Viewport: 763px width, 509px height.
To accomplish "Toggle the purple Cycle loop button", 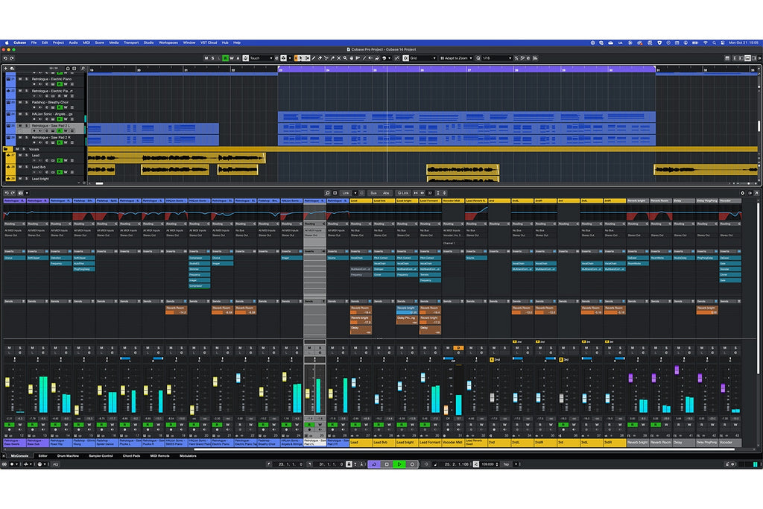I will (374, 464).
